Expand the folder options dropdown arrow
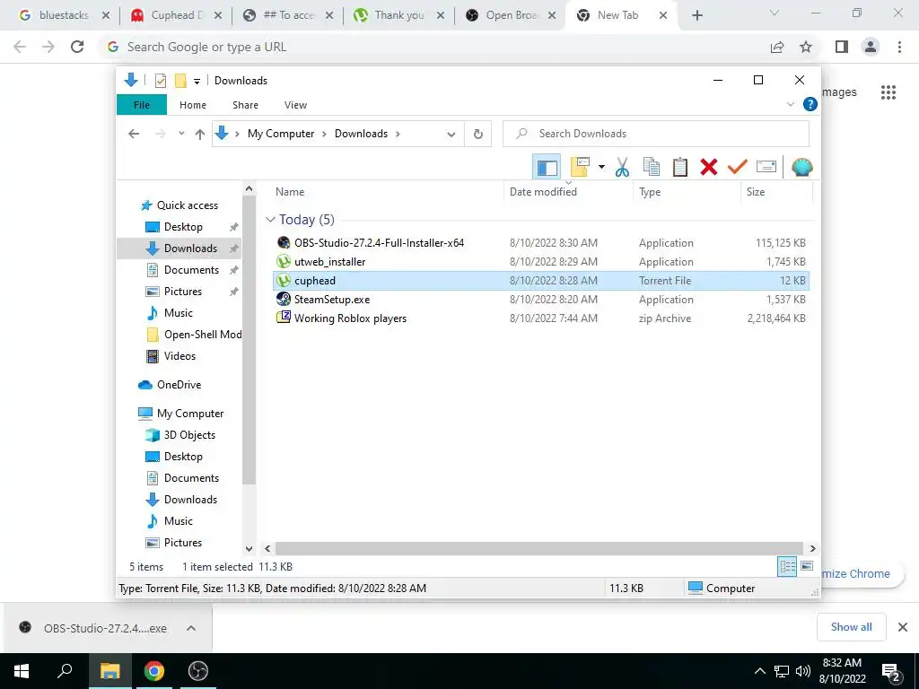 [601, 168]
